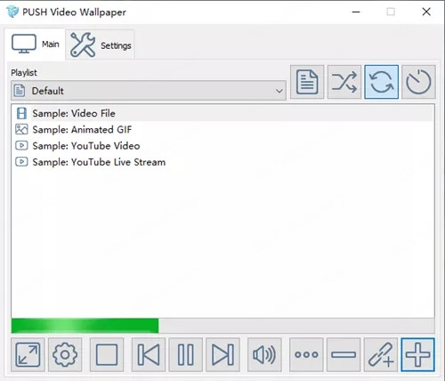Close the PUSH Video Wallpaper window

[426, 12]
